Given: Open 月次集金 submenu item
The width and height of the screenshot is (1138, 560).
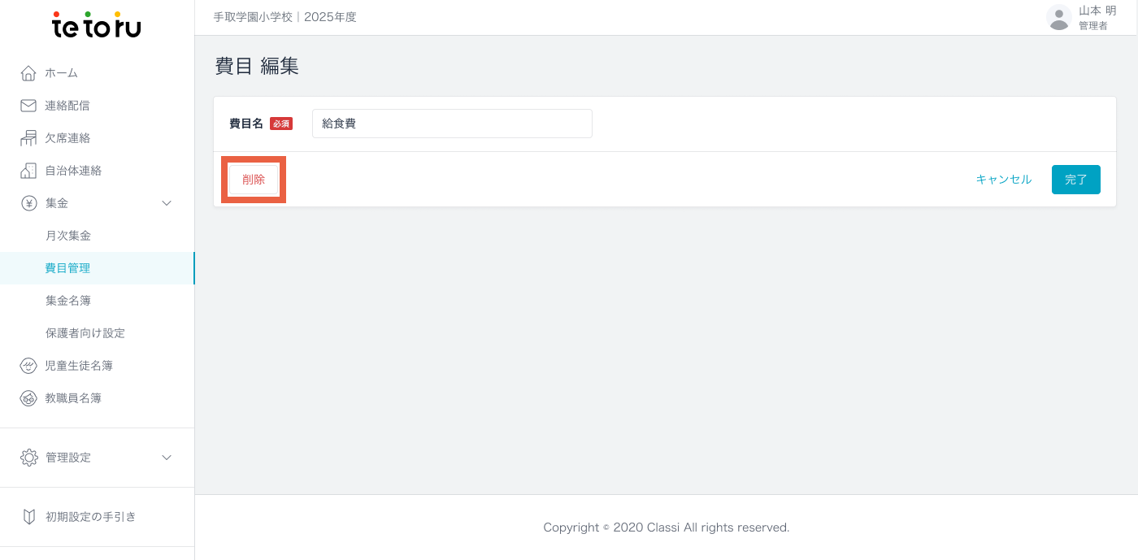Looking at the screenshot, I should click(68, 236).
